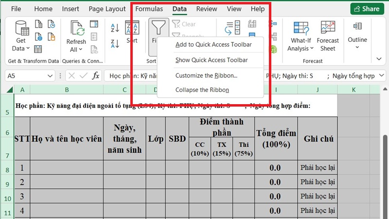This screenshot has height=219, width=389.
Task: Switch to the Review tab
Action: point(207,9)
